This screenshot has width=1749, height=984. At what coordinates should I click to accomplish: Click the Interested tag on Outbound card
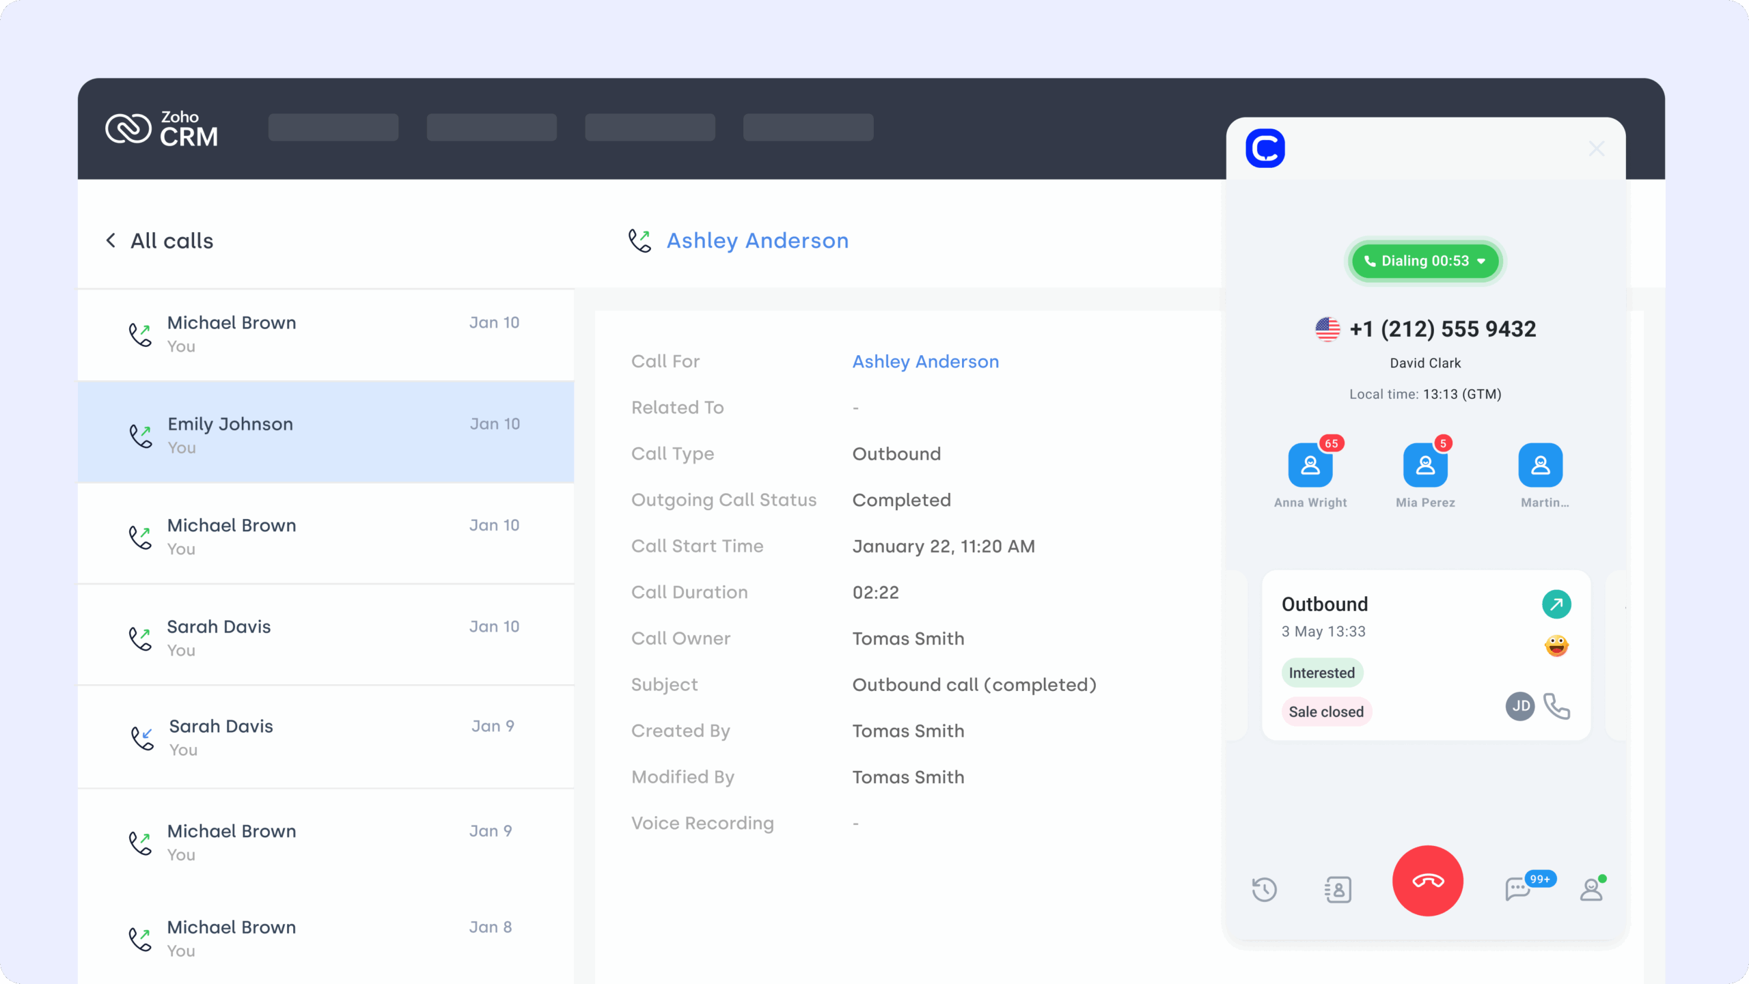pos(1321,673)
